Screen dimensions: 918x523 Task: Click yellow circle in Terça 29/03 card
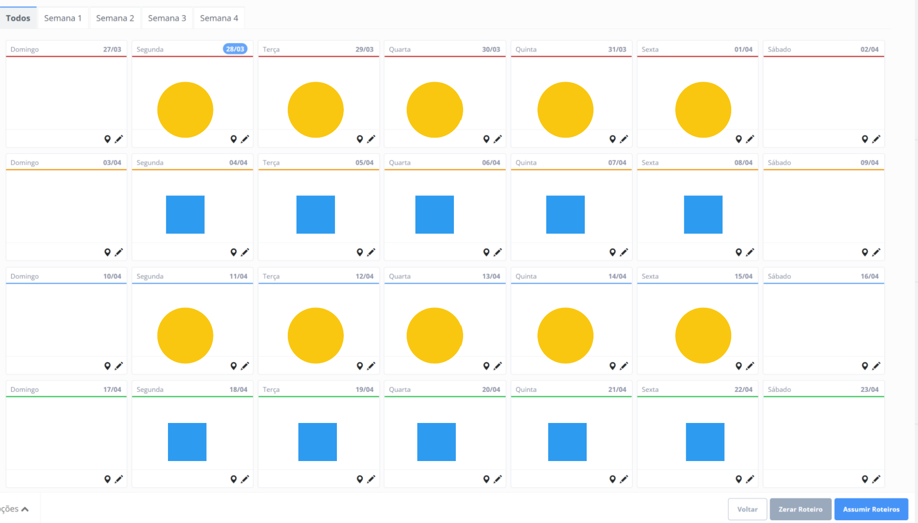[x=316, y=110]
